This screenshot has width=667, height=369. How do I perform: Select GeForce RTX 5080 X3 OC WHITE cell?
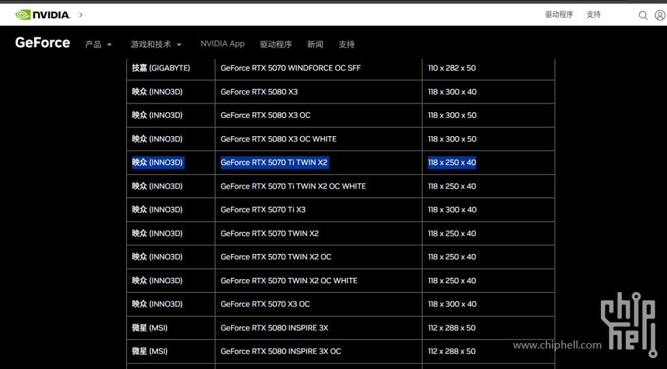tap(279, 139)
